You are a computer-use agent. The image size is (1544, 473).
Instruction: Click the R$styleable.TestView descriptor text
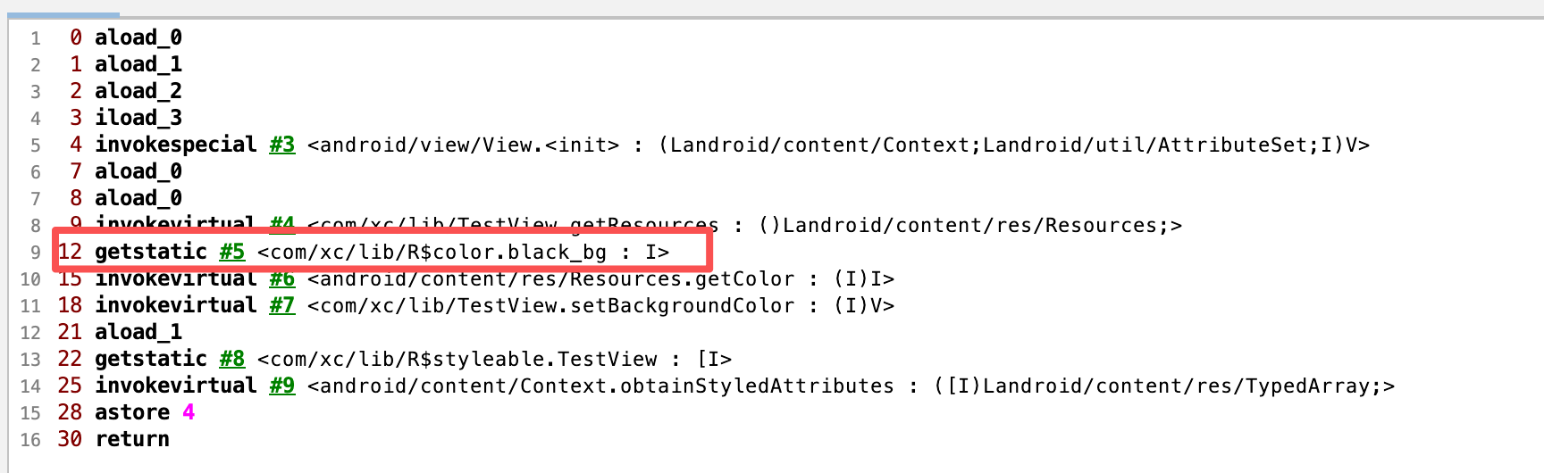pos(494,359)
